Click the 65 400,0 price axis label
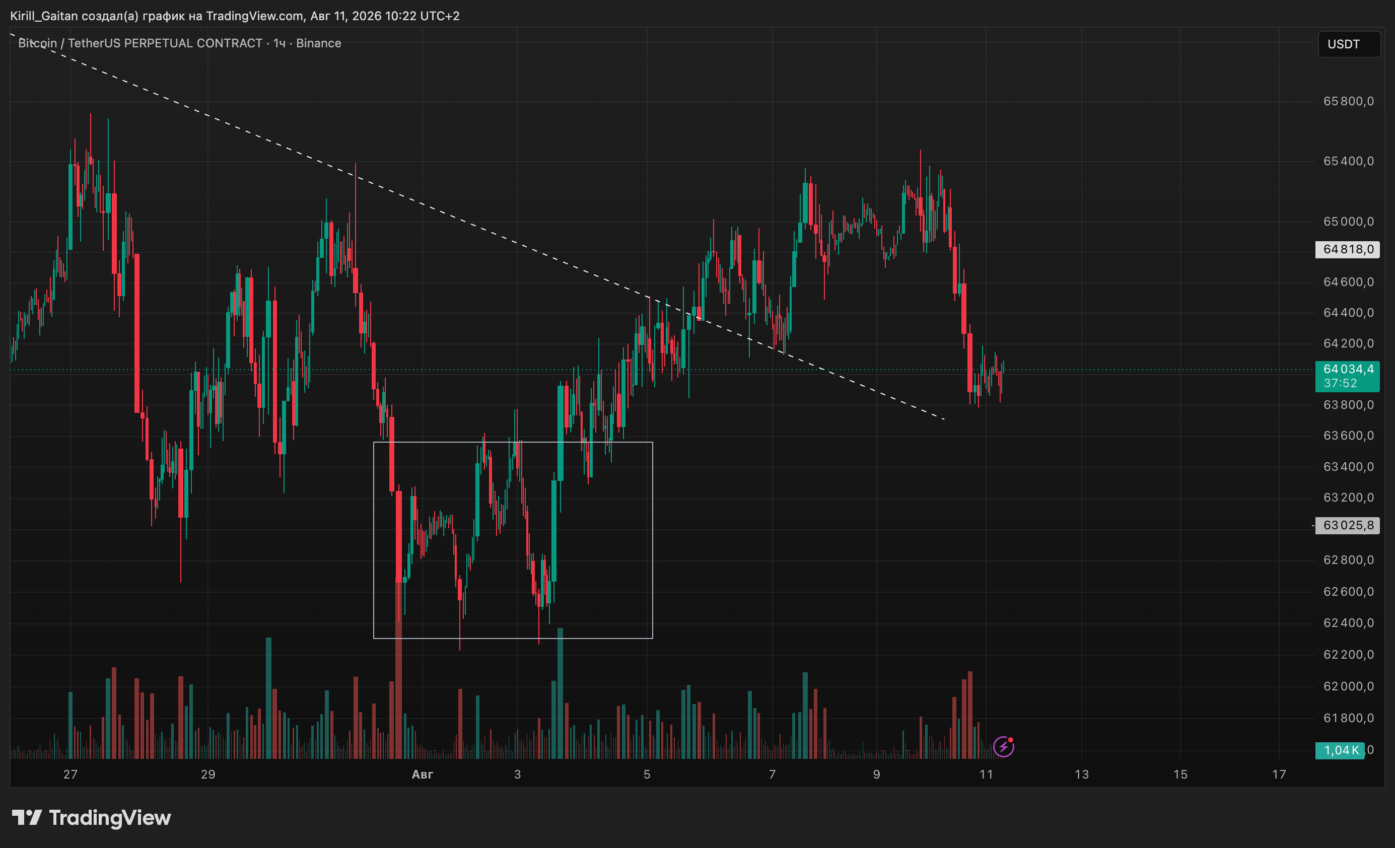 pyautogui.click(x=1348, y=161)
